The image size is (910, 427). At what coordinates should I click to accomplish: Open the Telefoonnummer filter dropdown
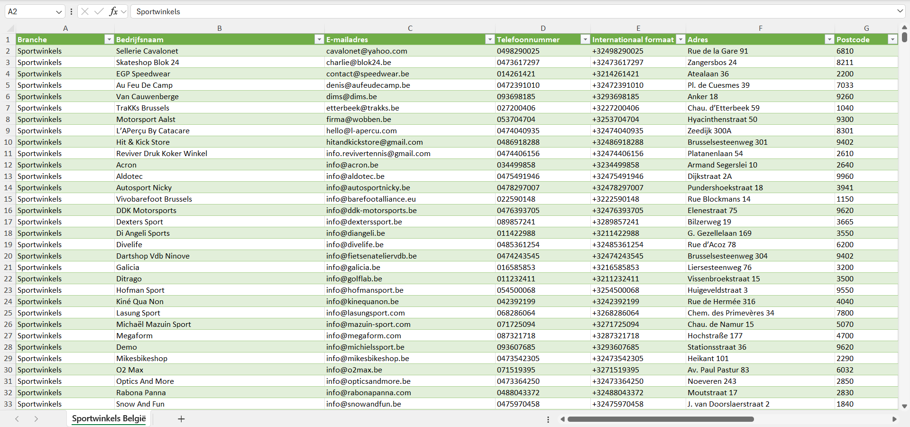coord(585,39)
